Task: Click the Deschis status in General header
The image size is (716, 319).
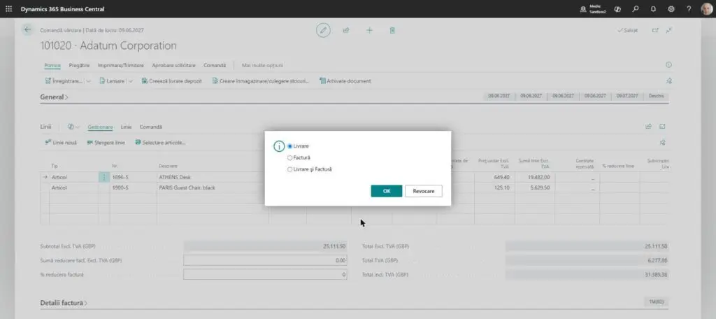Action: pos(656,97)
